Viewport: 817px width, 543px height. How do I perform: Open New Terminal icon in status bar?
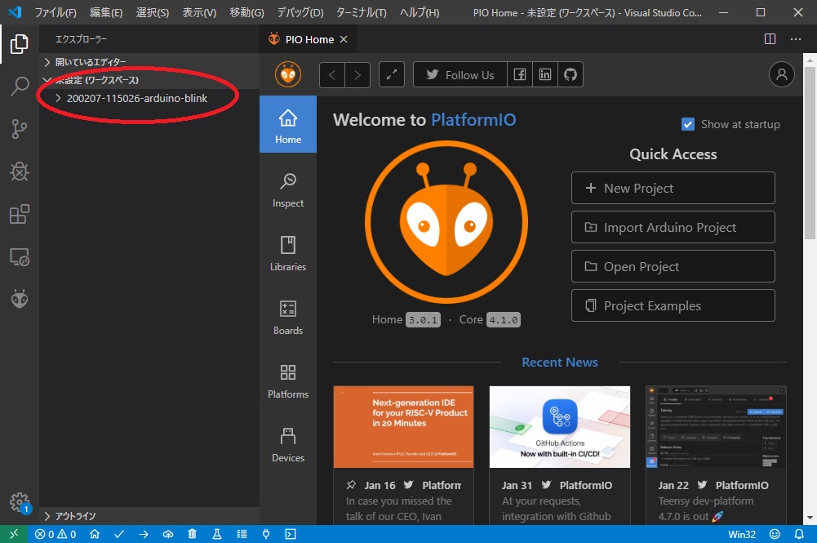291,534
